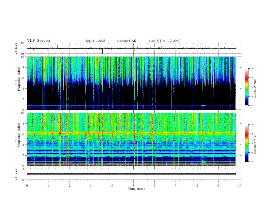Click time axis tick label "6"
Viewport: 270px width, 208px height.
pos(154,186)
